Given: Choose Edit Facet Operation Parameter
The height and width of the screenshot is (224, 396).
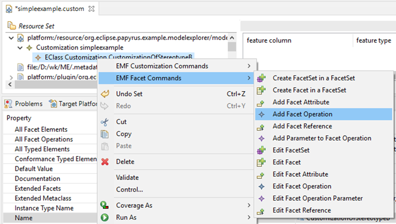Looking at the screenshot, I should pyautogui.click(x=324, y=198).
